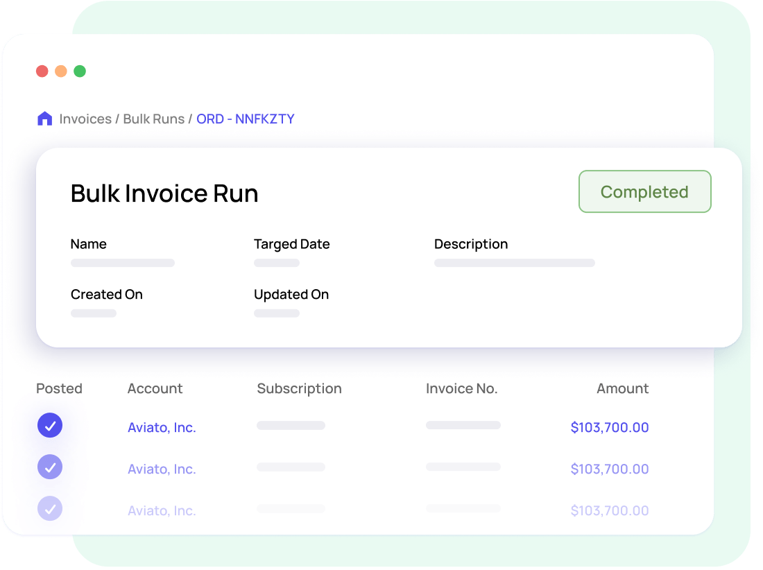763x570 pixels.
Task: Open the ORD - NNFKZTY breadcrumb link
Action: point(246,119)
